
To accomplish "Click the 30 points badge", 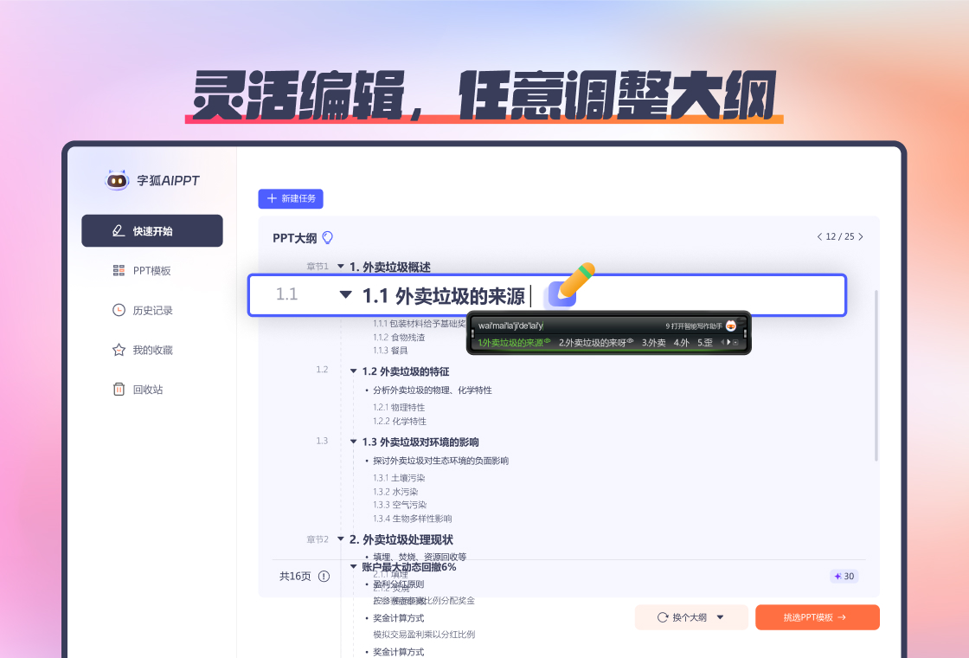I will (844, 576).
